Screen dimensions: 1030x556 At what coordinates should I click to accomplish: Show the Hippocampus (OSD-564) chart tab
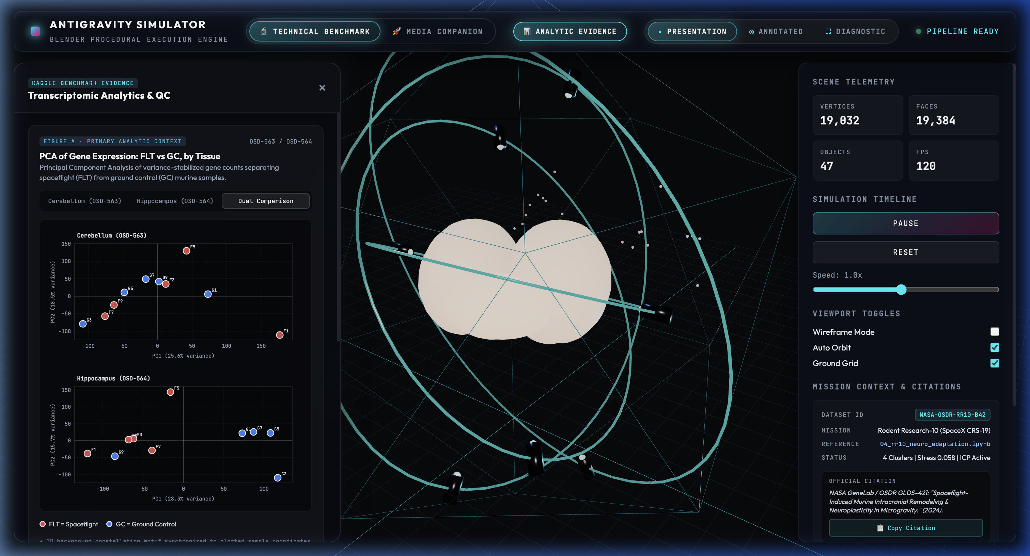tap(175, 200)
